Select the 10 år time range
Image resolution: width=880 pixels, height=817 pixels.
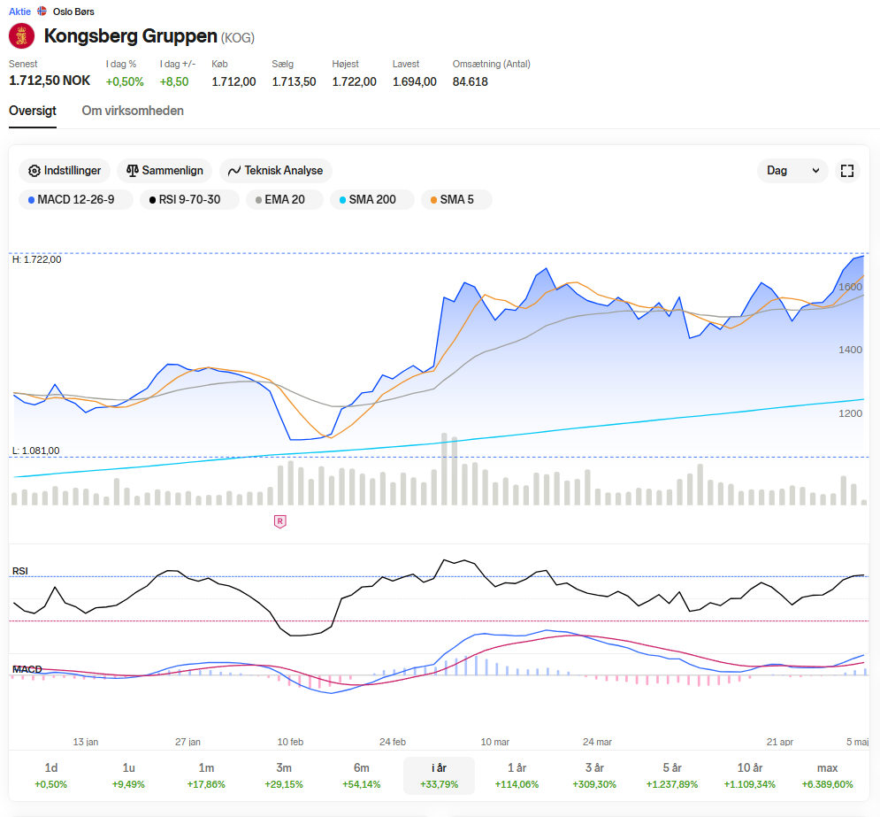750,775
